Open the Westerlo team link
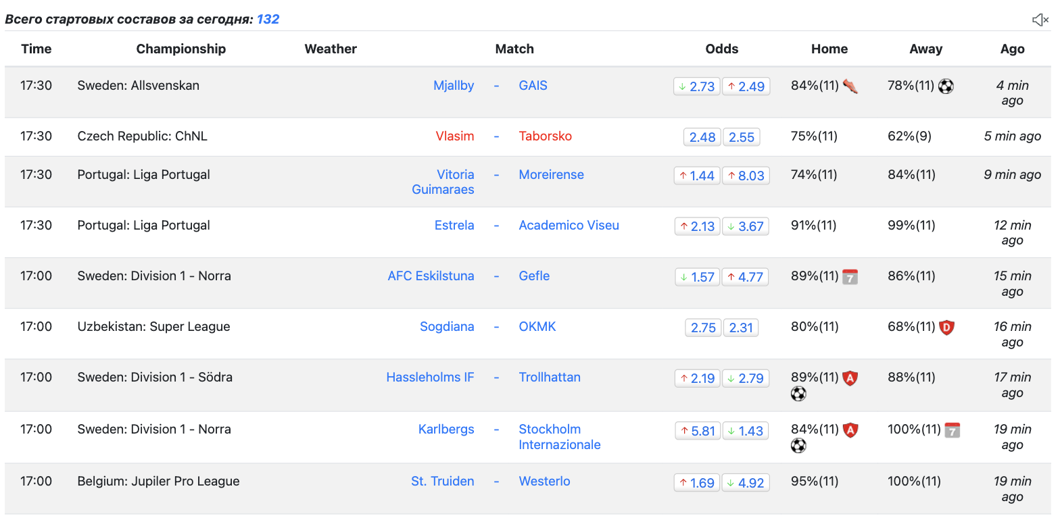1060x520 pixels. coord(545,482)
